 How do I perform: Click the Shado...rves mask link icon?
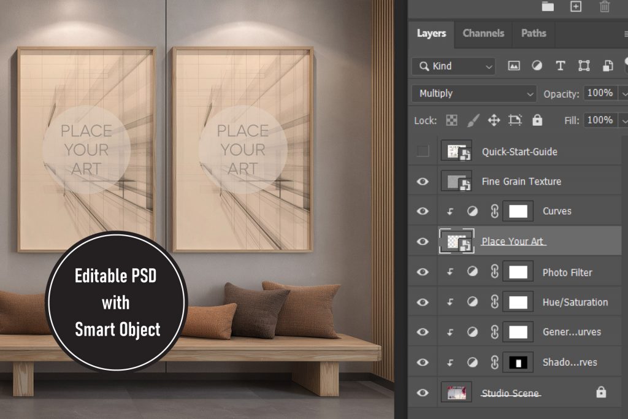(x=495, y=362)
